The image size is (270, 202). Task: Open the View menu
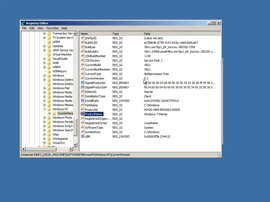tap(40, 28)
